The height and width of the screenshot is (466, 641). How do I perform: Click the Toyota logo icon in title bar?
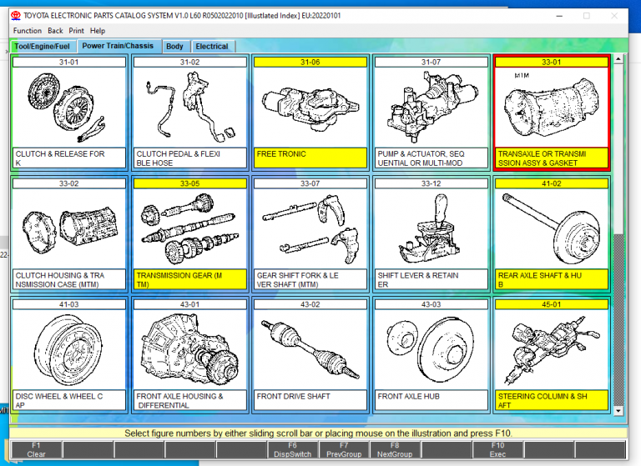[x=16, y=16]
